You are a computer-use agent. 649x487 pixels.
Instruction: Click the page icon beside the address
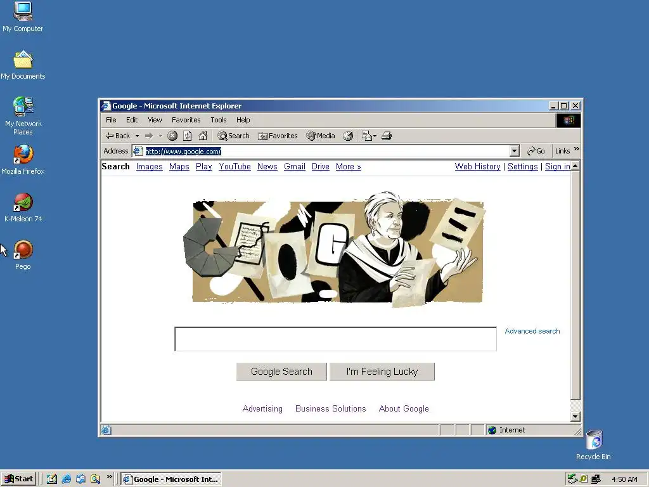click(138, 151)
